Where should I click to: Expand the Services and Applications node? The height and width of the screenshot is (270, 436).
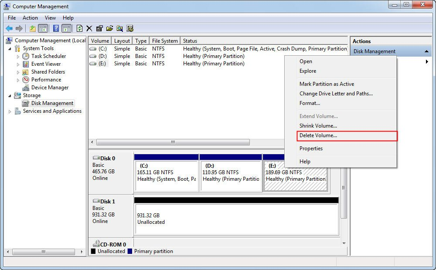(10, 111)
